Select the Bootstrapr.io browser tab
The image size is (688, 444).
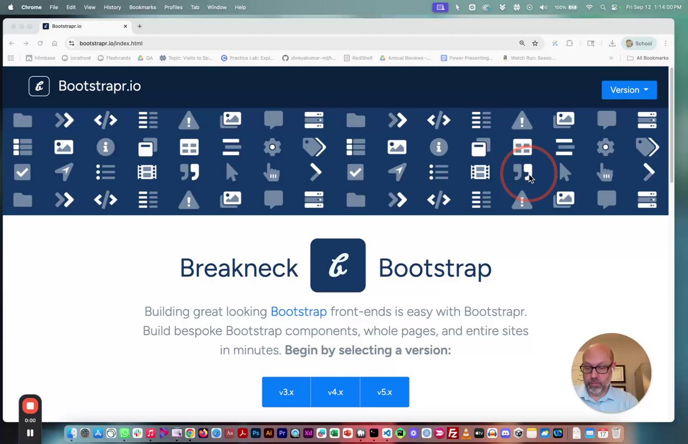(x=85, y=26)
